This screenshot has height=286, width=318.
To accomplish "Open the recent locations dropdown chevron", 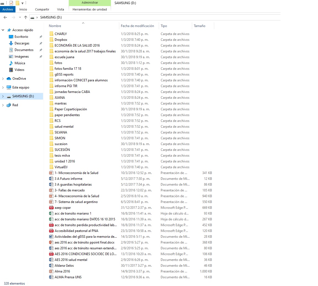I will coord(20,17).
